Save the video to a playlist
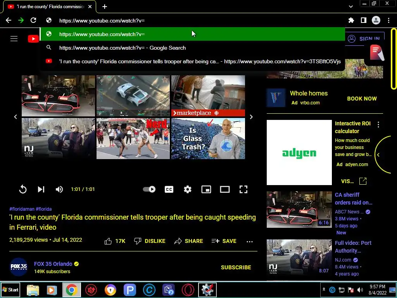The image size is (397, 298). coord(224,241)
